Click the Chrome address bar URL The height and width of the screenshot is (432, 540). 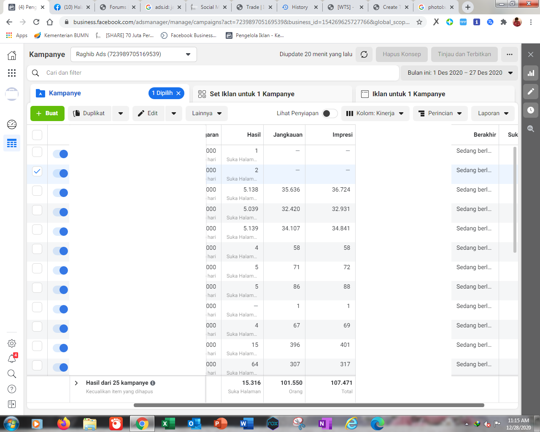point(241,22)
